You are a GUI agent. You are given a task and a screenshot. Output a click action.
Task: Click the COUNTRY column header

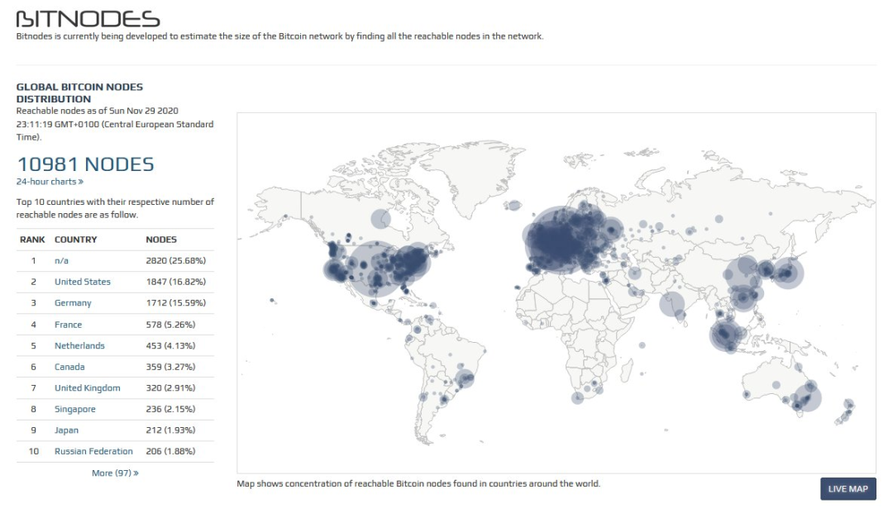coord(76,240)
